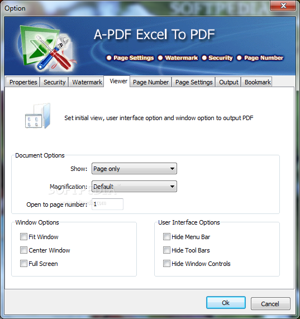Close the Option dialog
Viewport: 300px width, 319px height.
tap(283, 6)
